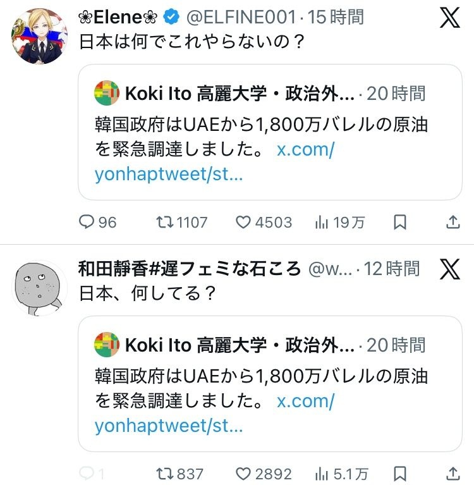This screenshot has height=485, width=474.
Task: Bookmark 和田静香's tweet
Action: [x=399, y=473]
